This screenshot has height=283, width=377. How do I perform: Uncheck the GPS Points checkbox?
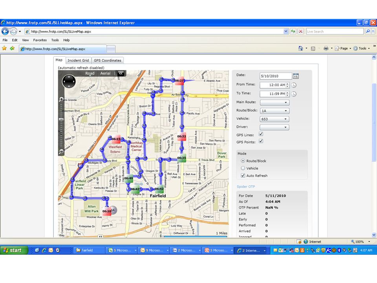[x=261, y=141]
